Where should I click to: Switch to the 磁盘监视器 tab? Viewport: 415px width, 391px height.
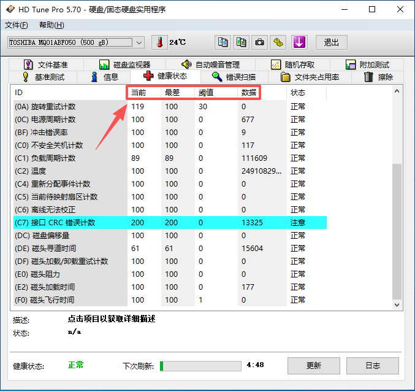[x=124, y=64]
